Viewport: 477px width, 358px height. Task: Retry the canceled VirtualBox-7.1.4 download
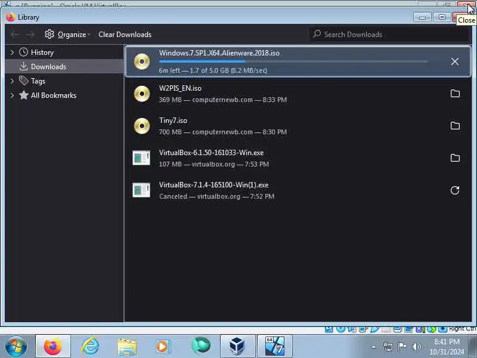coord(455,190)
